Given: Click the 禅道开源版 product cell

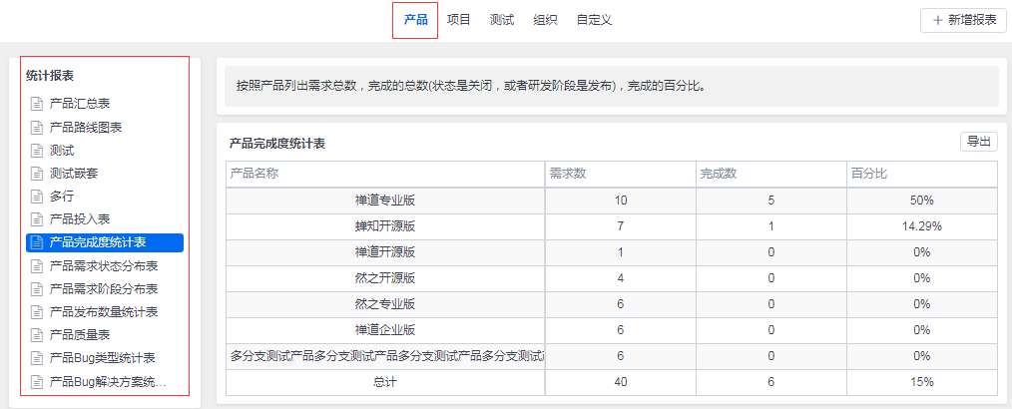Looking at the screenshot, I should (385, 252).
